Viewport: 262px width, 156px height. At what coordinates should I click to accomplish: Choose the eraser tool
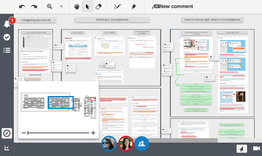[x=99, y=6]
